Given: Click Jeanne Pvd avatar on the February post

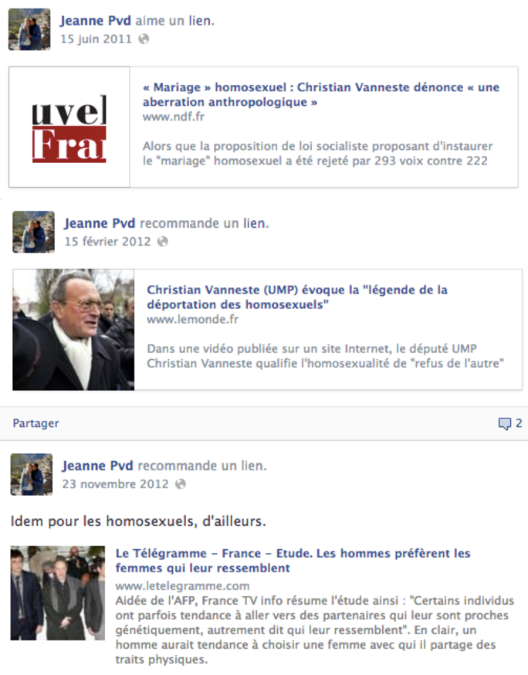Looking at the screenshot, I should tap(33, 232).
